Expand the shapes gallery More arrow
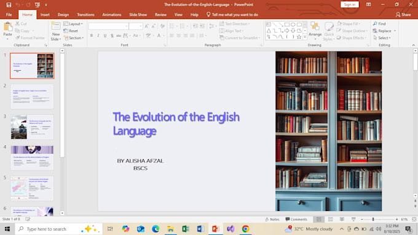Image resolution: width=418 pixels, height=235 pixels. point(305,37)
